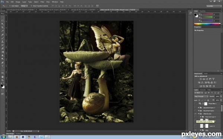Select the Quick Selection tool
The height and width of the screenshot is (139, 223).
[3, 24]
